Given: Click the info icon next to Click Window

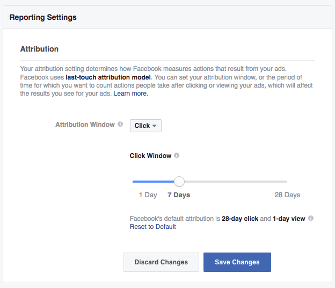Looking at the screenshot, I should (177, 155).
